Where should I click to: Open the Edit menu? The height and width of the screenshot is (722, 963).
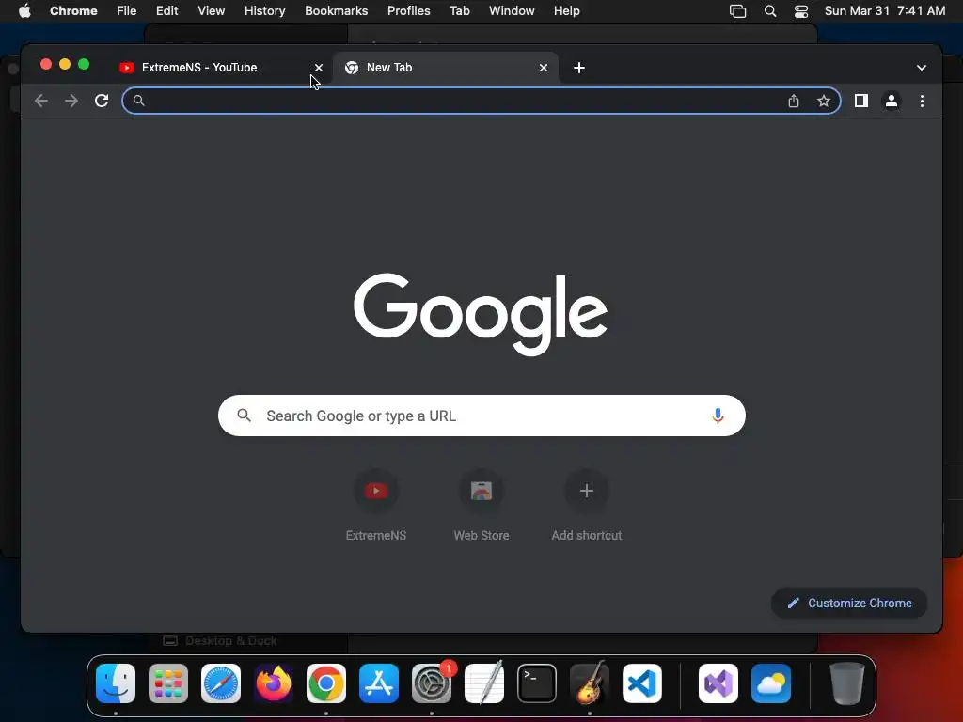pos(166,11)
